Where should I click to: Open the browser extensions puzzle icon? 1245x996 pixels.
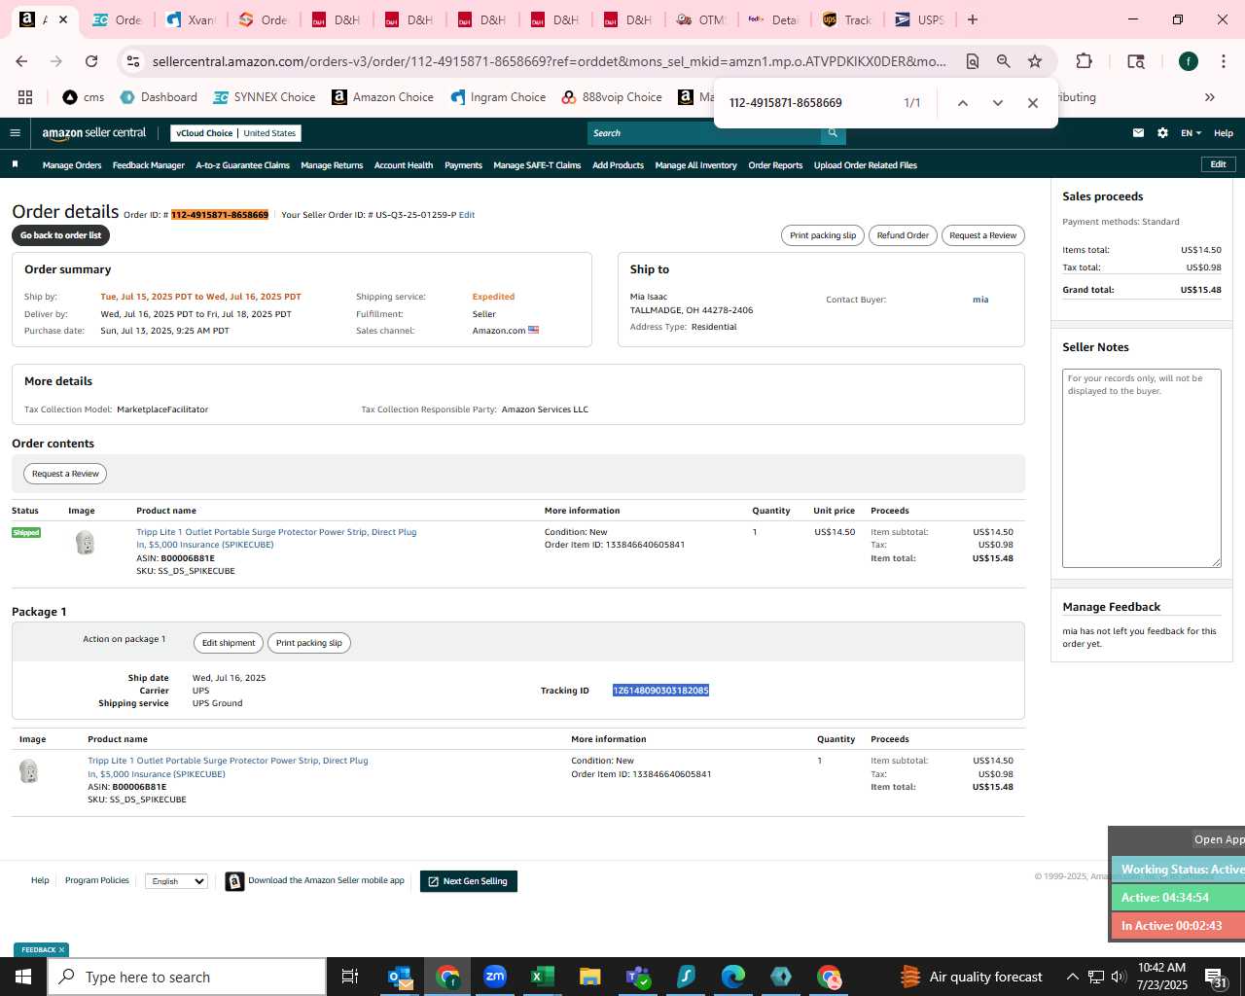click(1084, 61)
